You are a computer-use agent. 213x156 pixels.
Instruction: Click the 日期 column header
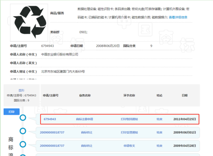[185, 95]
